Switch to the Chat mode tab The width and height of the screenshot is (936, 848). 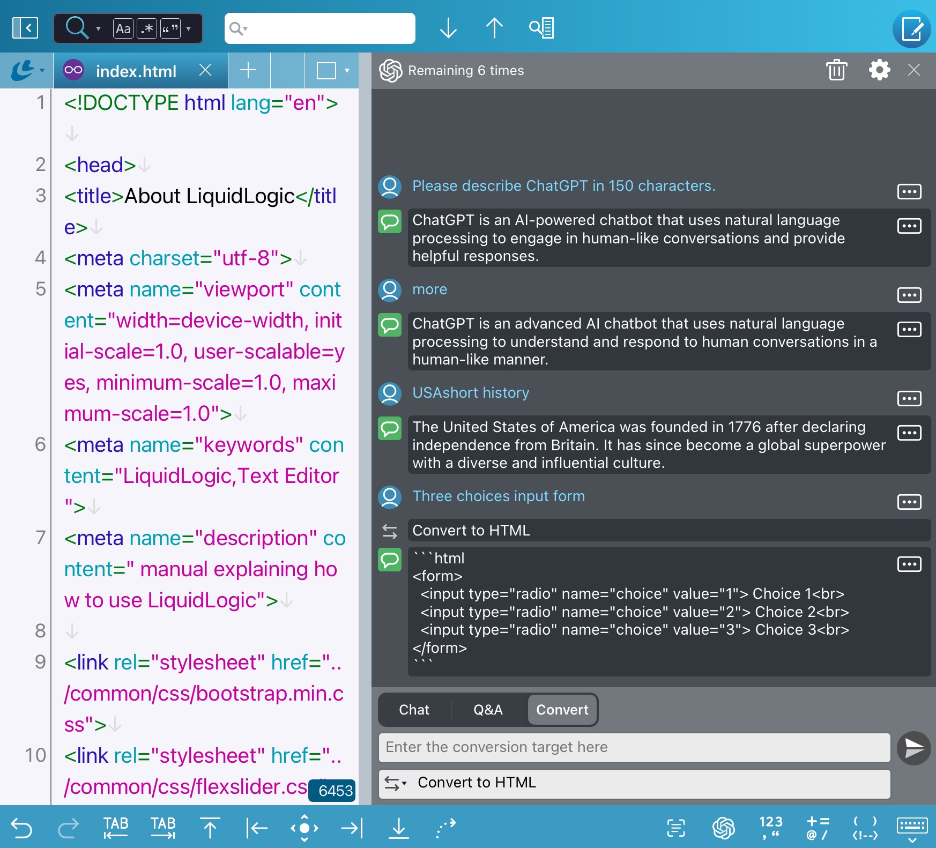coord(414,710)
